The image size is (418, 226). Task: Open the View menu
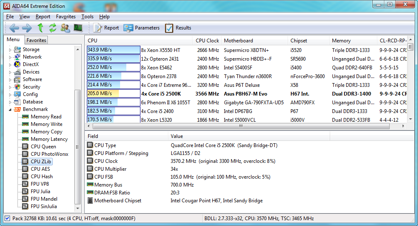click(x=25, y=17)
